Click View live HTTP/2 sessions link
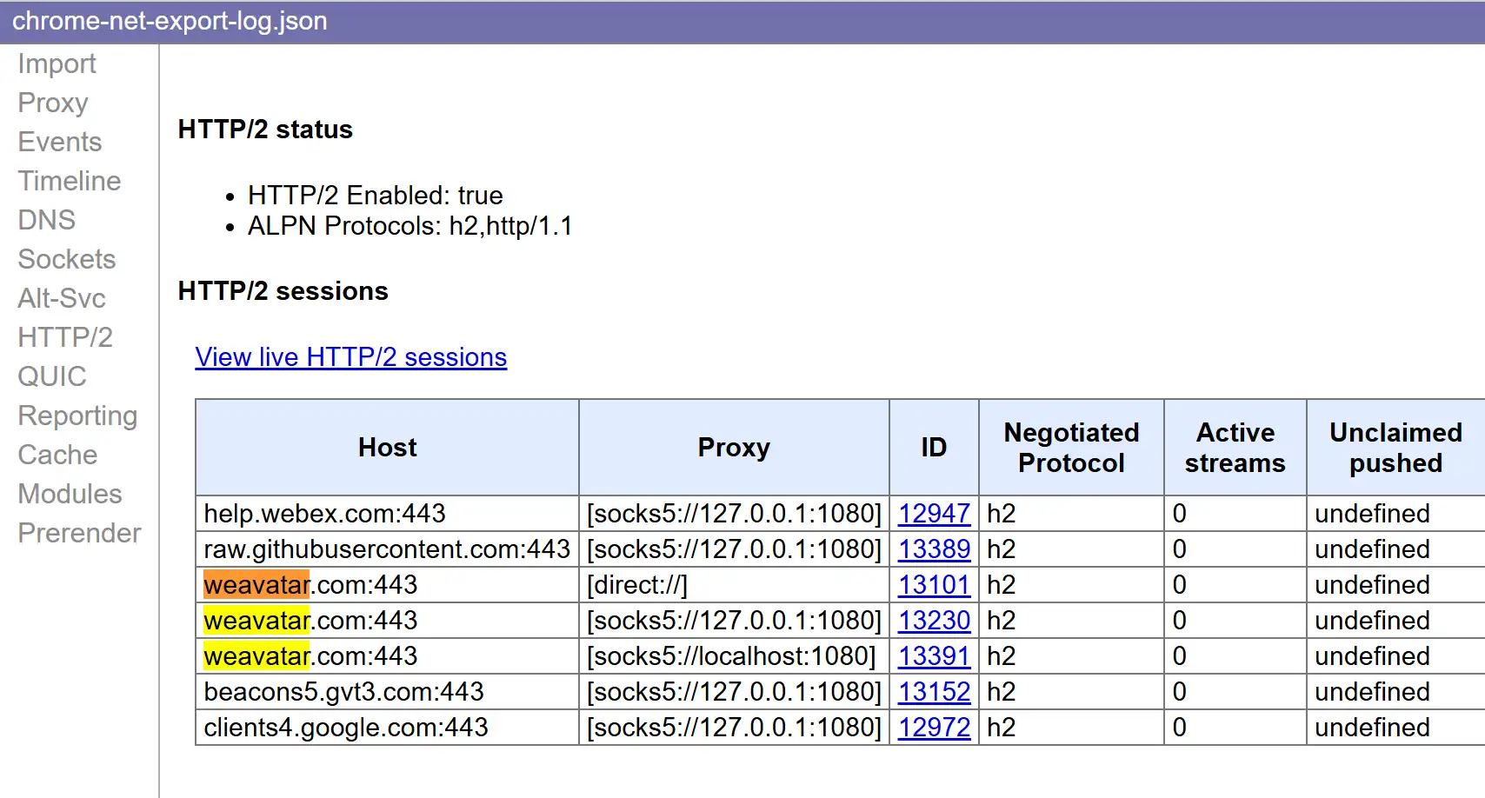Screen dimensions: 1485x798 coord(350,357)
